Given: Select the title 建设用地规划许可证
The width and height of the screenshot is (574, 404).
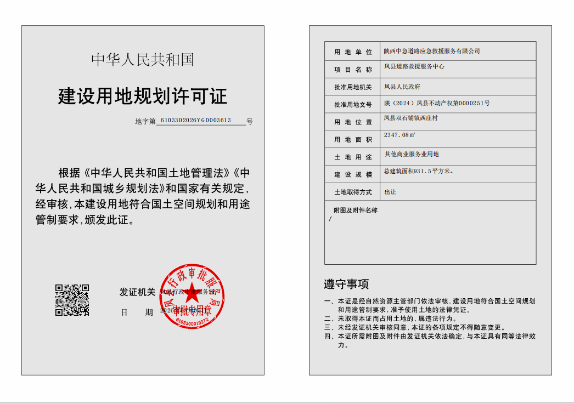Looking at the screenshot, I should click(x=143, y=96).
